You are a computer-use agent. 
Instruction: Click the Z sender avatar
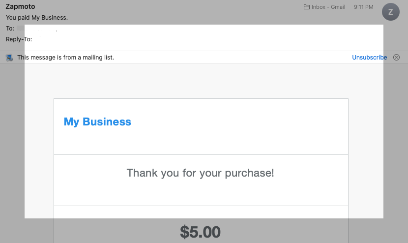coord(391,12)
